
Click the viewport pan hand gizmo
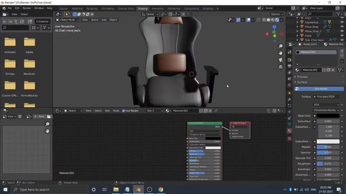[281, 53]
